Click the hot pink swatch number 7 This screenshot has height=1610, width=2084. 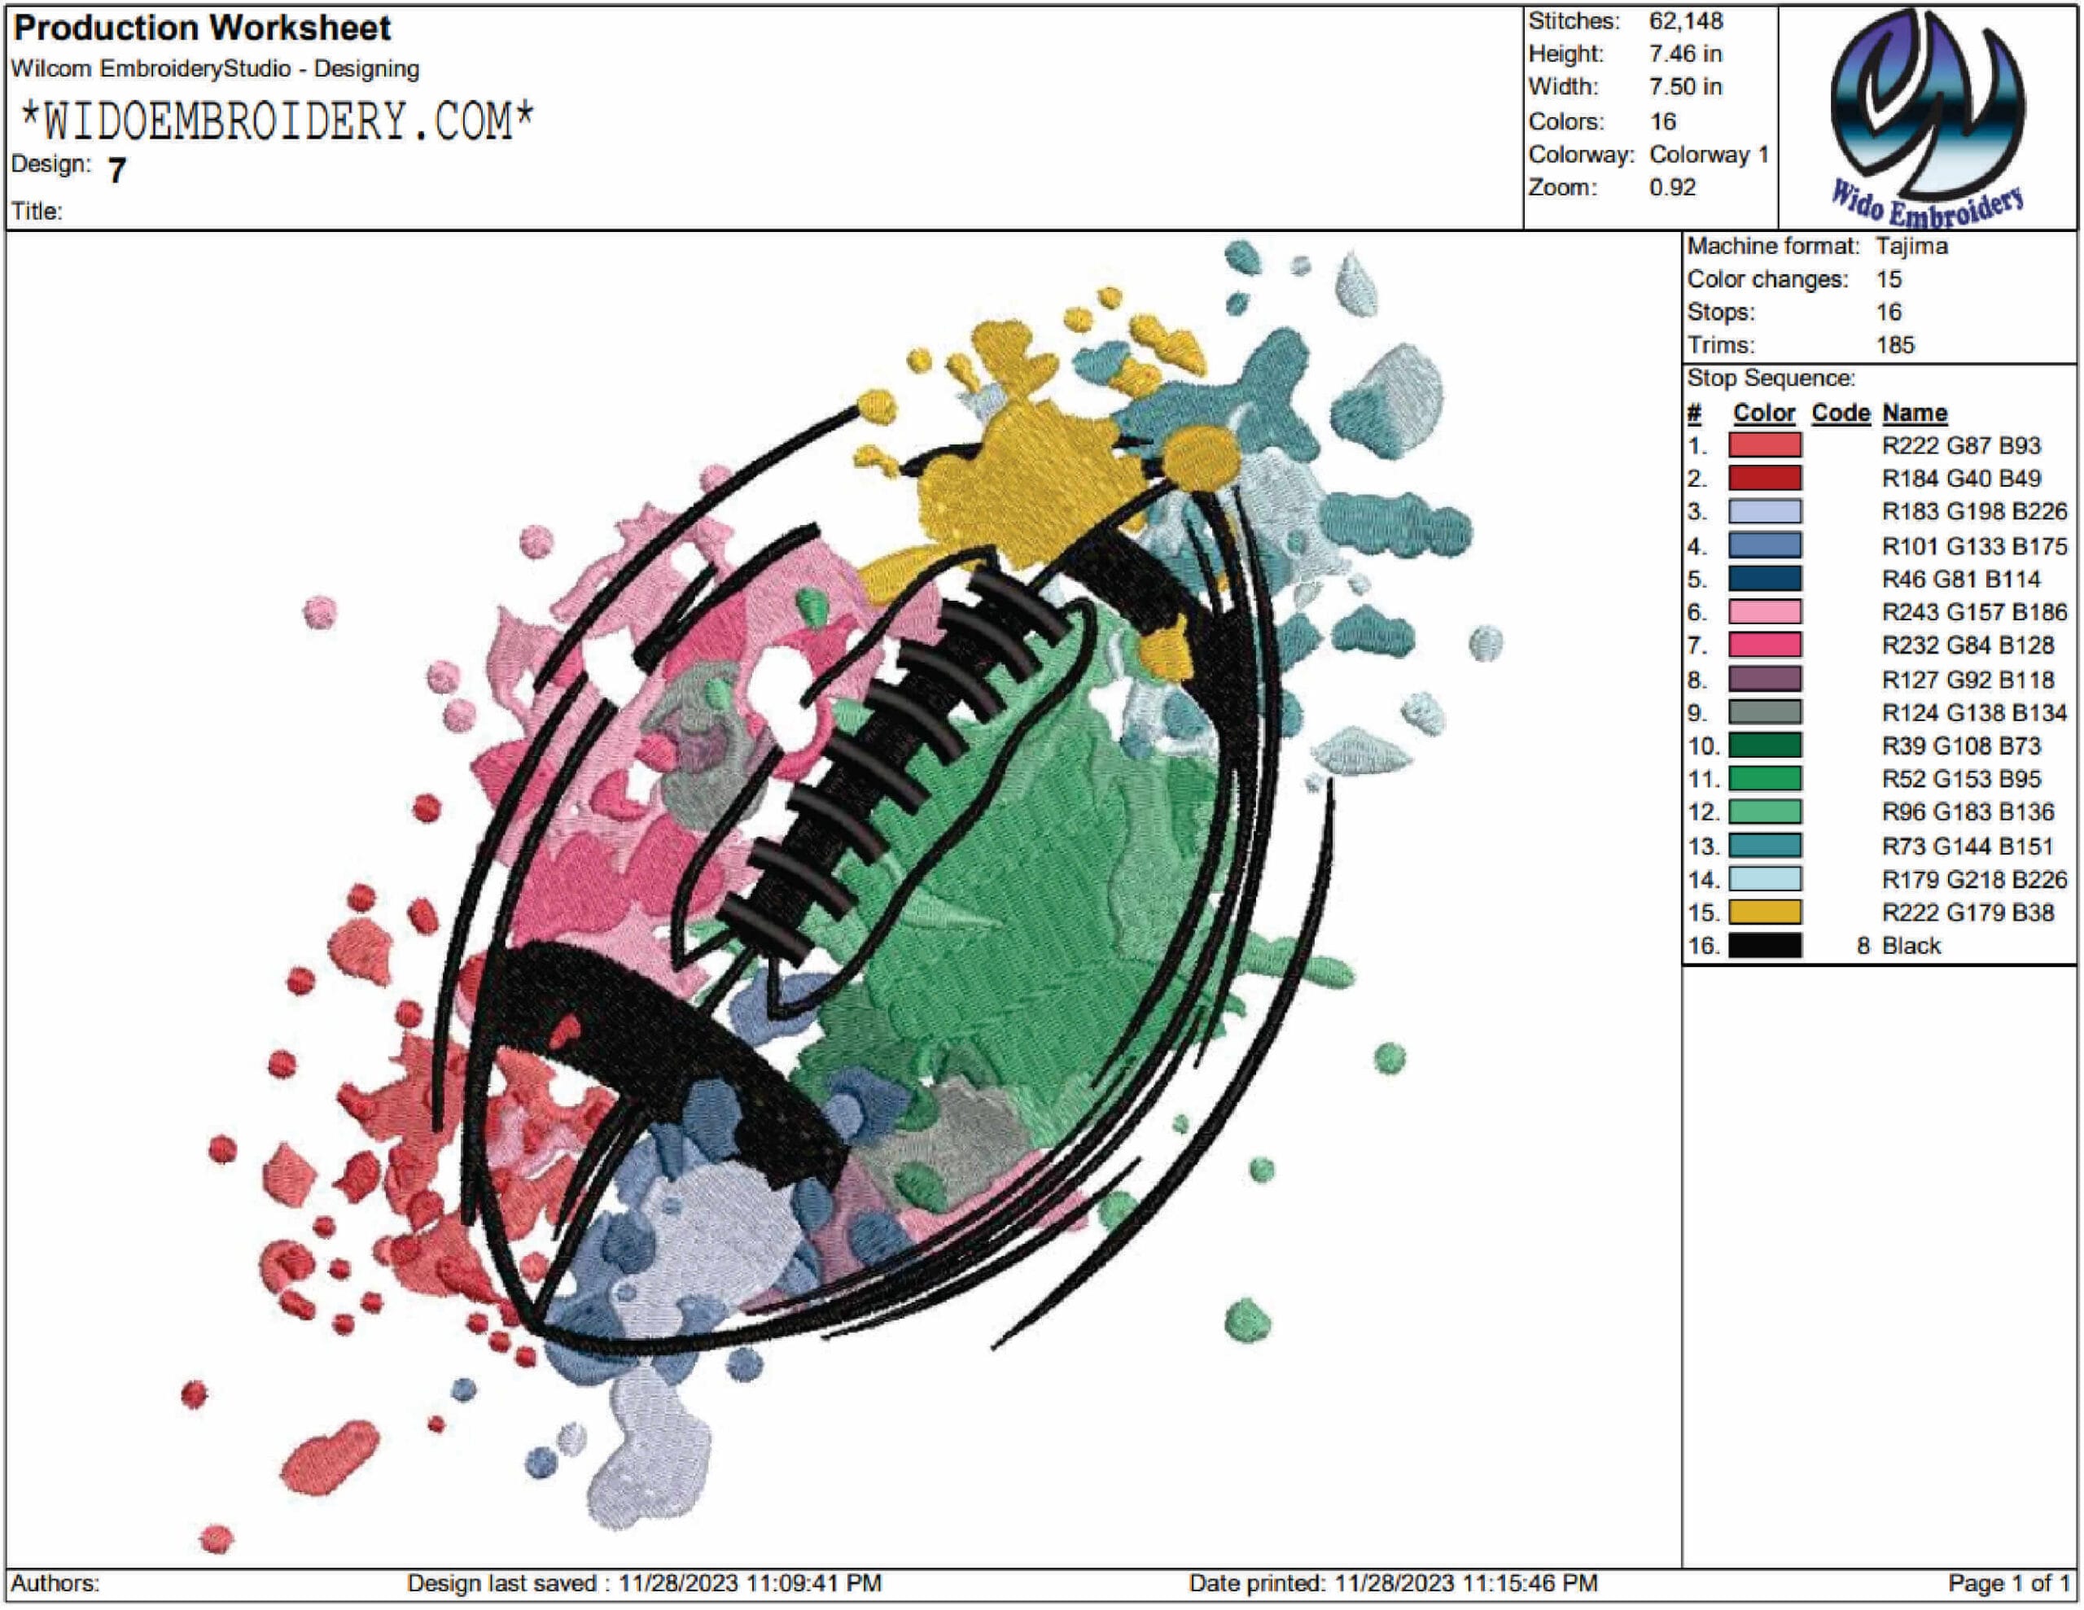tap(1765, 646)
